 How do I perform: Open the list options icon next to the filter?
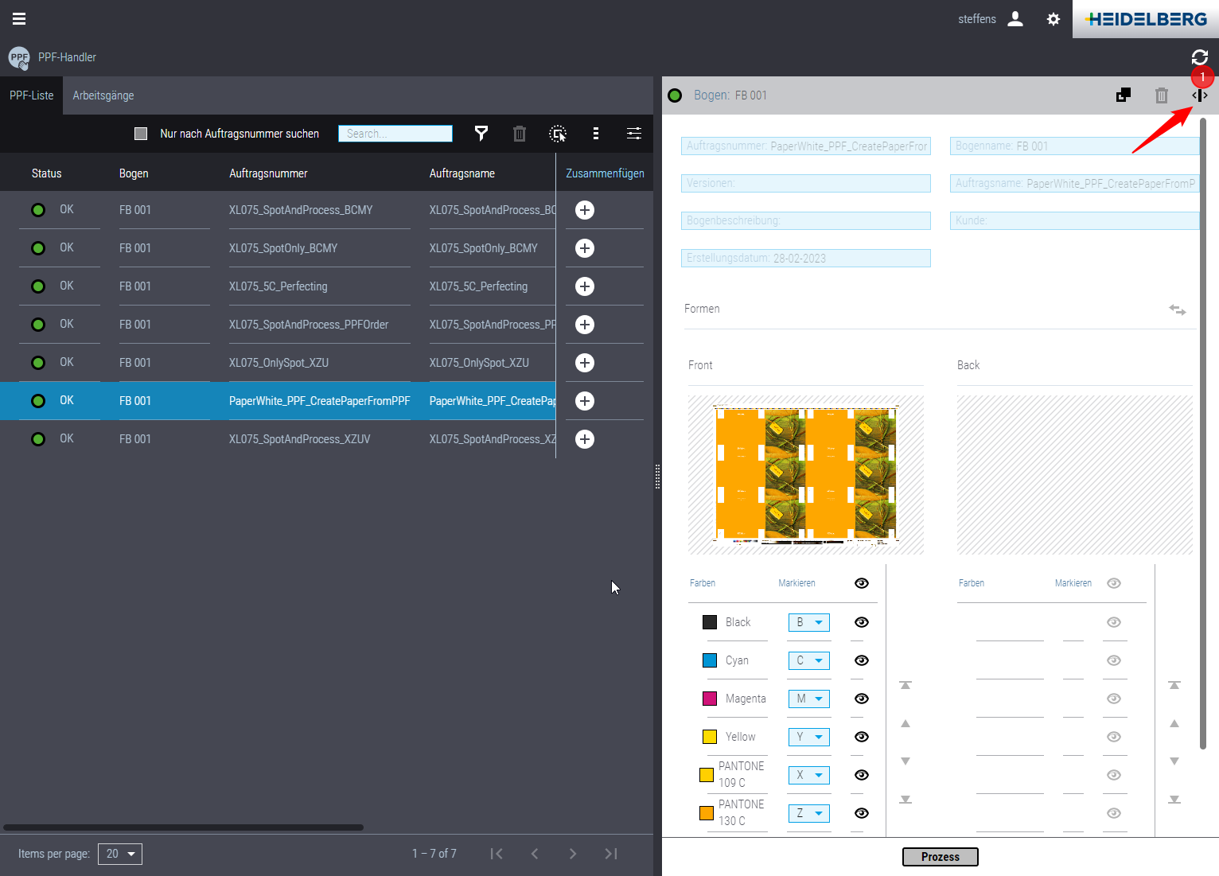[596, 134]
